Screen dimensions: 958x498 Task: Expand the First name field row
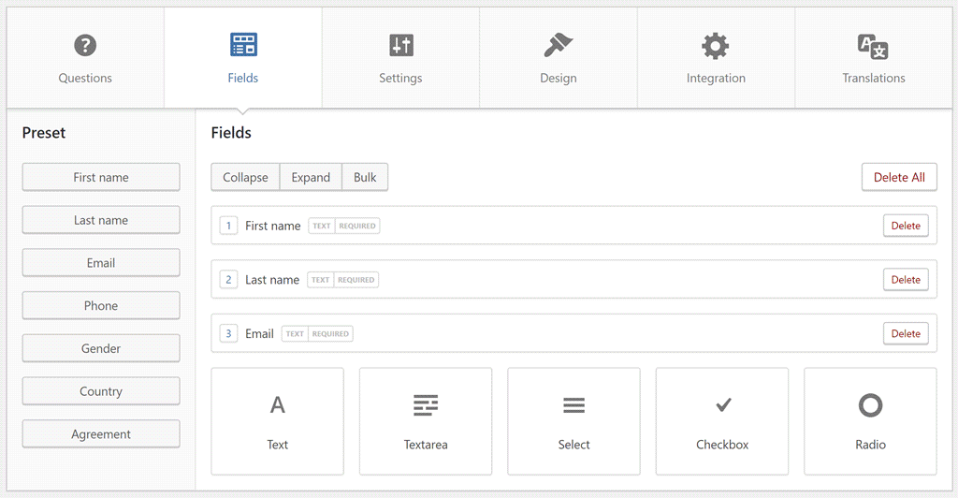[x=573, y=226]
